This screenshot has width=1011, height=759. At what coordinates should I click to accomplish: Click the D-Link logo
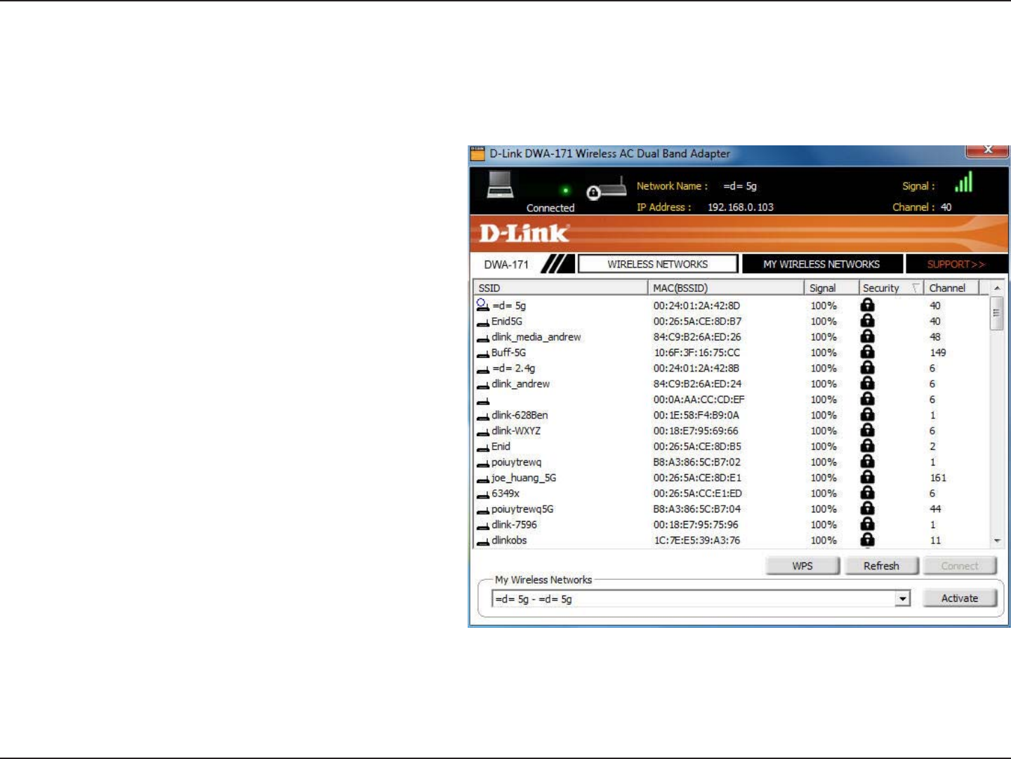pyautogui.click(x=524, y=233)
